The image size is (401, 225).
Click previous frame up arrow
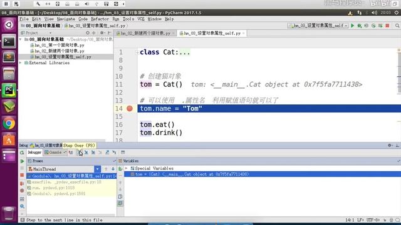click(x=106, y=169)
